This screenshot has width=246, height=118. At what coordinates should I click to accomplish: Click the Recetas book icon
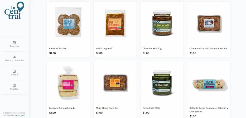tap(14, 85)
